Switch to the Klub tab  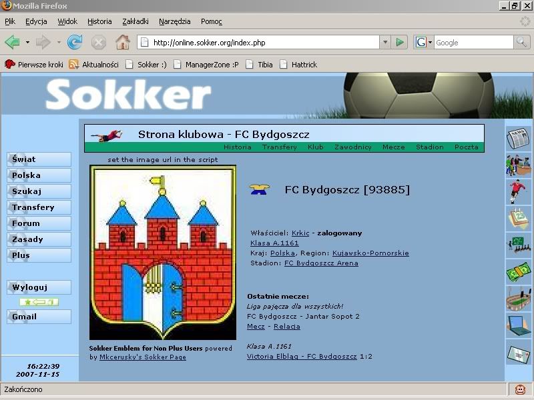[x=315, y=147]
